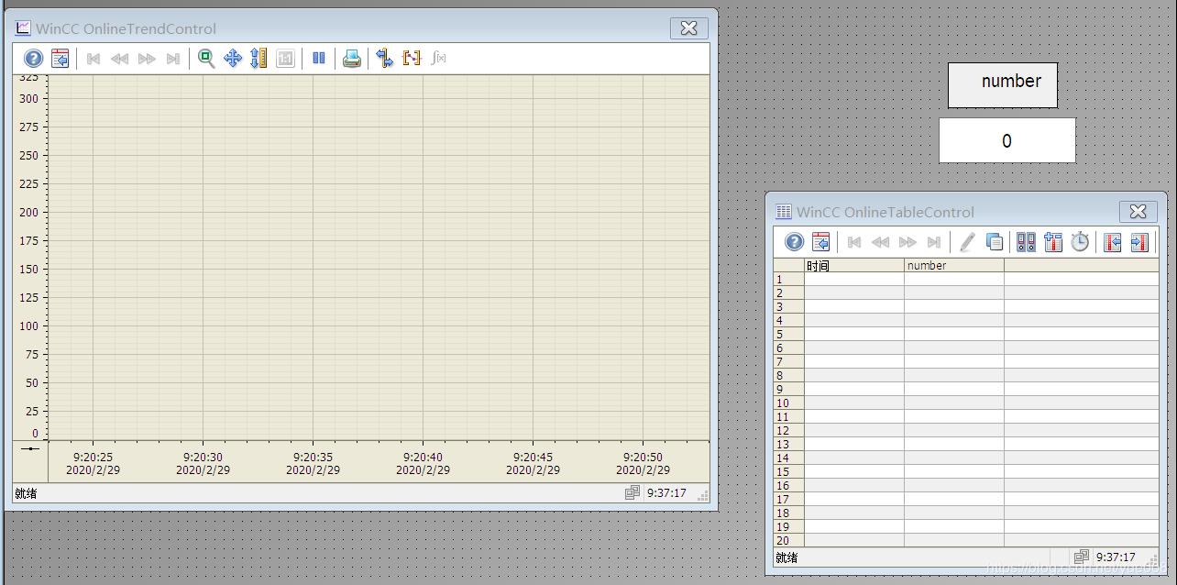
Task: Click the 就绪 status text in trend window
Action: (x=26, y=493)
